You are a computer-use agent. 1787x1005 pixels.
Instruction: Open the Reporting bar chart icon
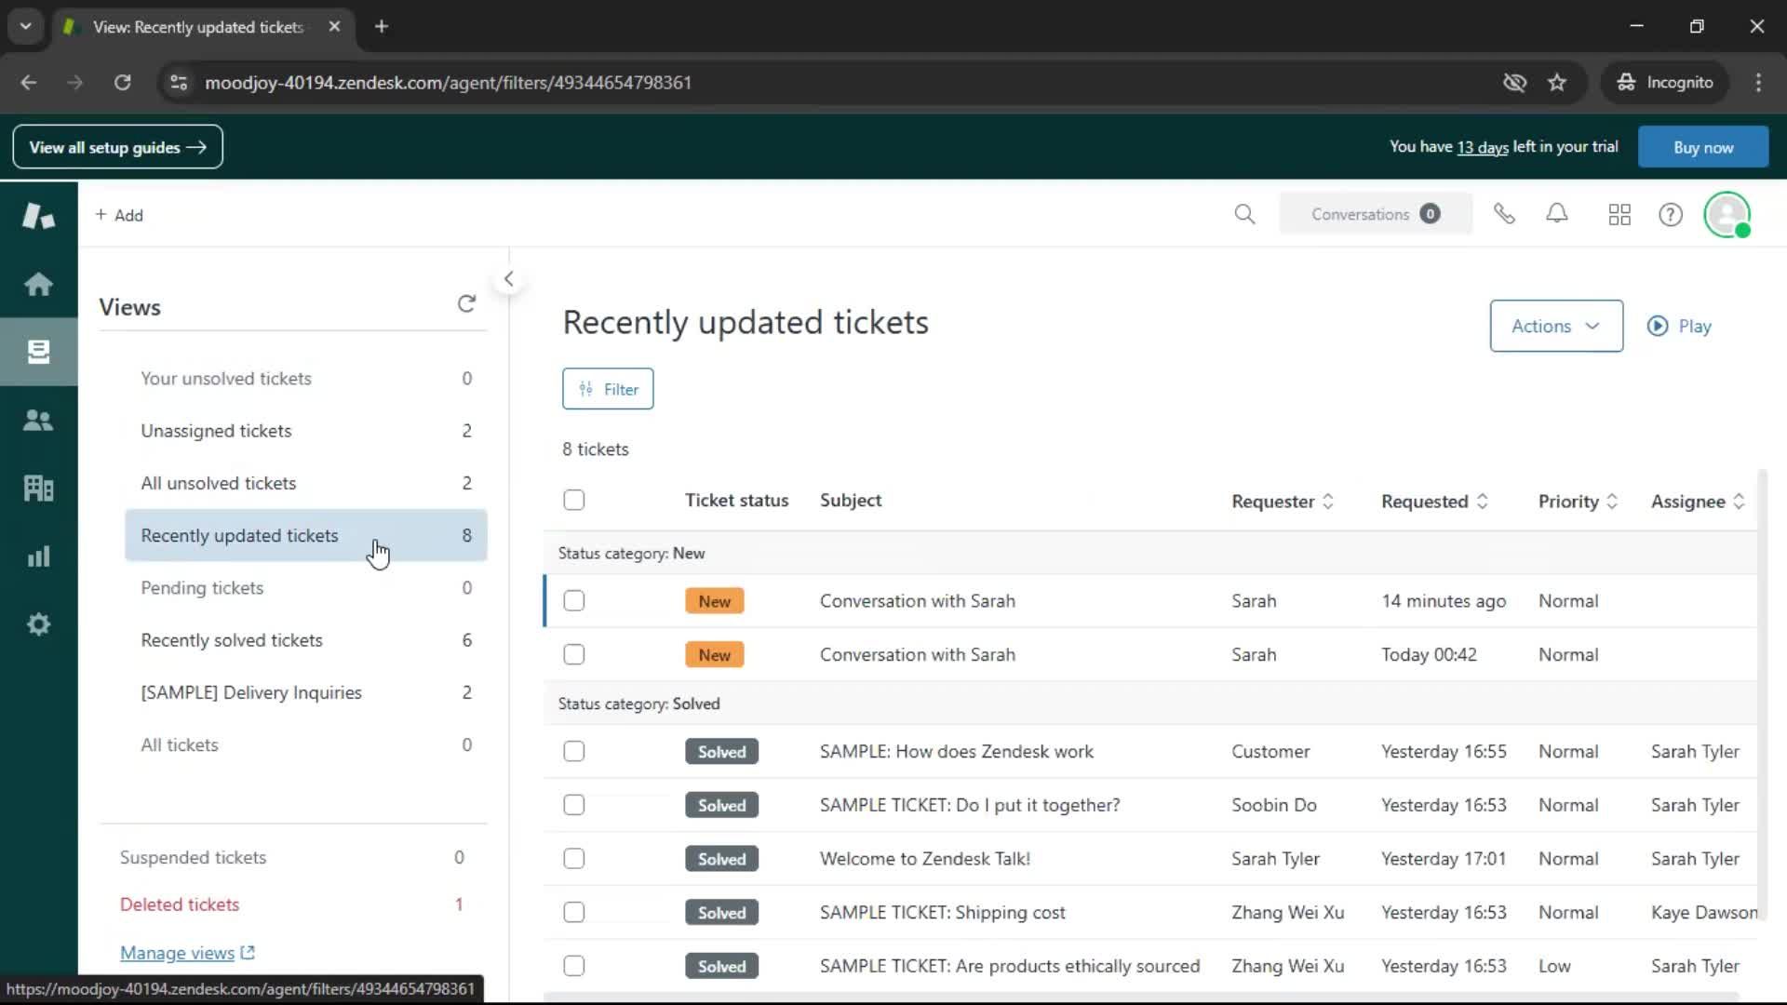point(38,556)
